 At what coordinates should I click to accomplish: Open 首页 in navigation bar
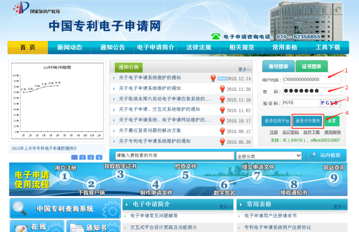coord(28,47)
